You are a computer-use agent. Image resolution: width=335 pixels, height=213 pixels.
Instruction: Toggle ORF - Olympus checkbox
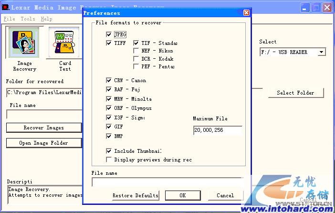(x=109, y=108)
